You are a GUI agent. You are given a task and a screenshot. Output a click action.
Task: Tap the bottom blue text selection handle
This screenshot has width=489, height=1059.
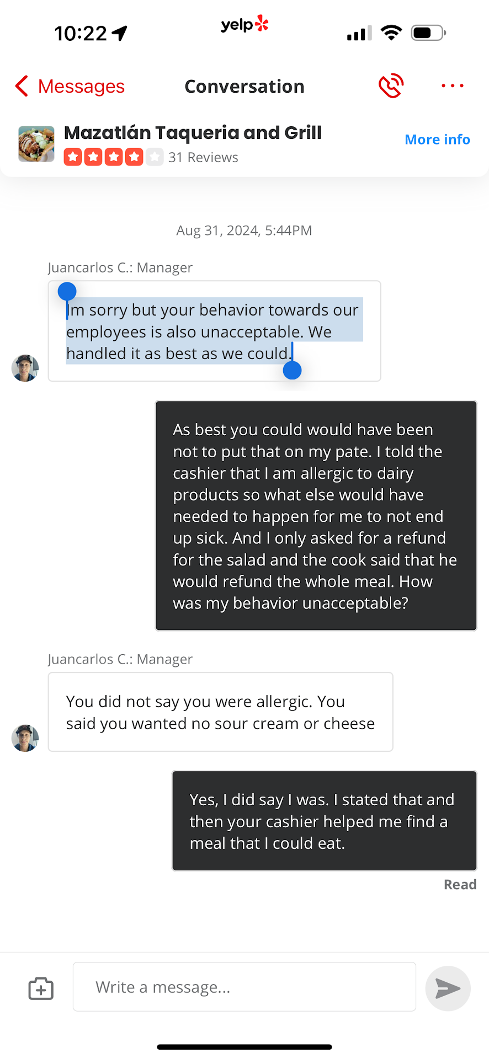tap(292, 370)
